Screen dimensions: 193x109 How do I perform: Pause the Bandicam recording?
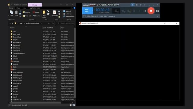144,11
